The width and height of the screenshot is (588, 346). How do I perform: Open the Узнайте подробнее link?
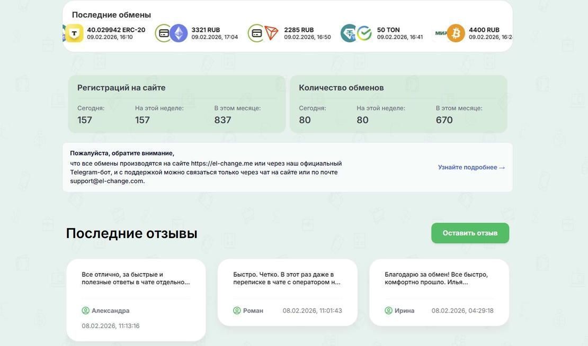tap(471, 167)
